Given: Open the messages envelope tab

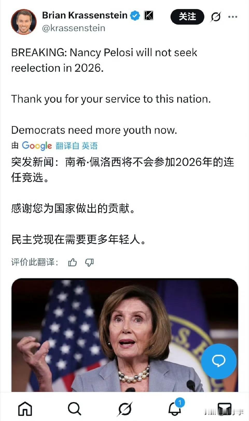Looking at the screenshot, I should point(225,409).
